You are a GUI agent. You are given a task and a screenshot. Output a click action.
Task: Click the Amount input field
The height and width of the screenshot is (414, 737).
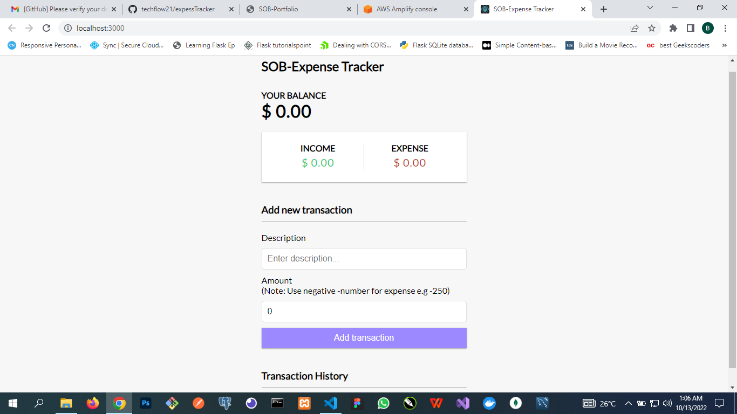pos(364,312)
